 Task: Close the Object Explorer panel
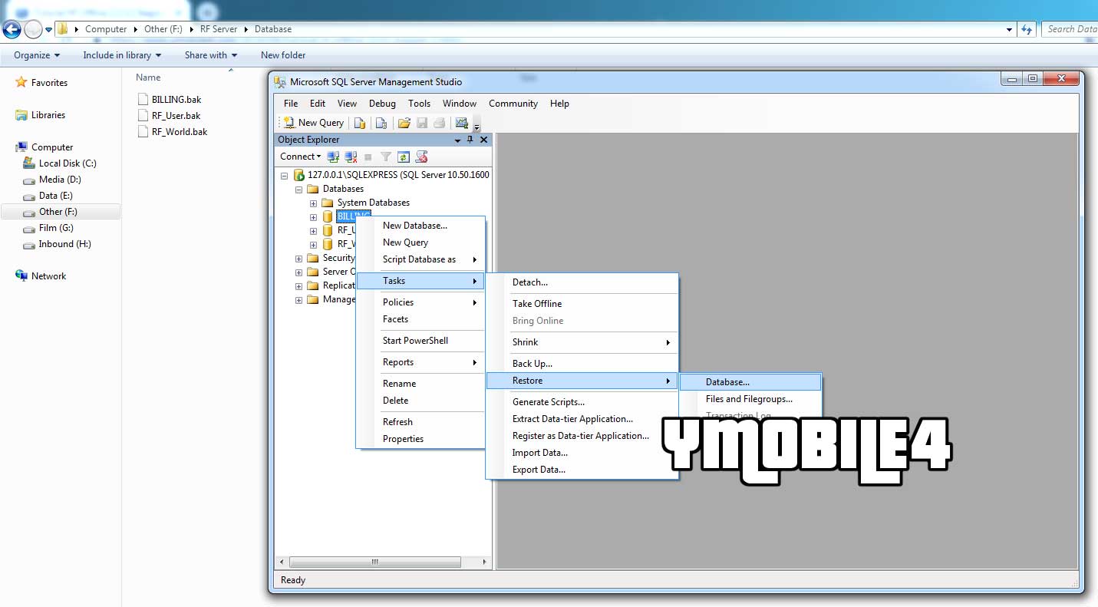pos(483,140)
